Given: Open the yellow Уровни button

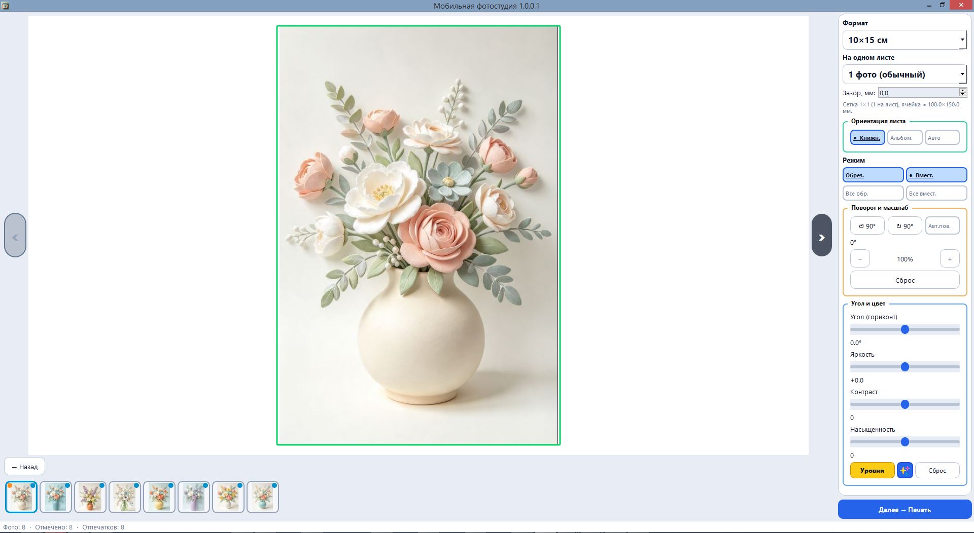Looking at the screenshot, I should click(872, 470).
